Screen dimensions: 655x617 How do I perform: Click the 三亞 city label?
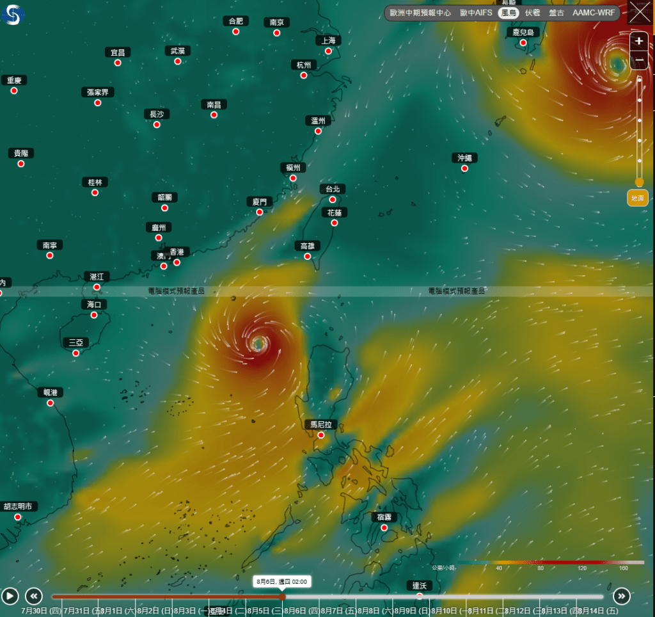[x=75, y=342]
